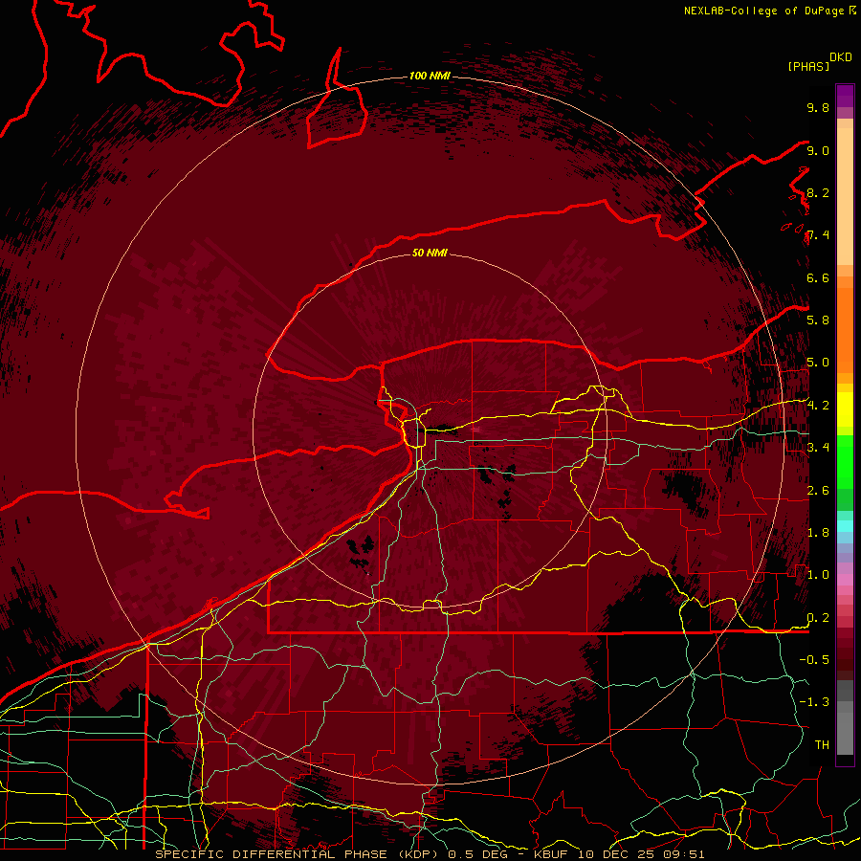Click the -0.5 value on the scale
861x861 pixels.
coord(814,660)
